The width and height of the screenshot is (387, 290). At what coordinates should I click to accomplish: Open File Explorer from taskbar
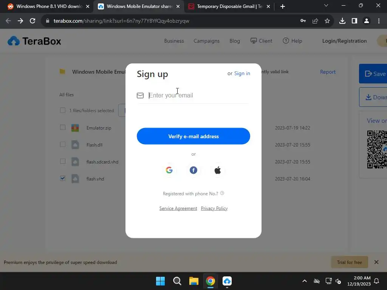194,281
